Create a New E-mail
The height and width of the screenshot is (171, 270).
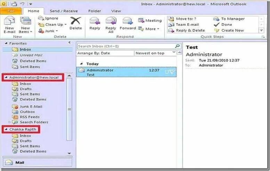[x=9, y=25]
